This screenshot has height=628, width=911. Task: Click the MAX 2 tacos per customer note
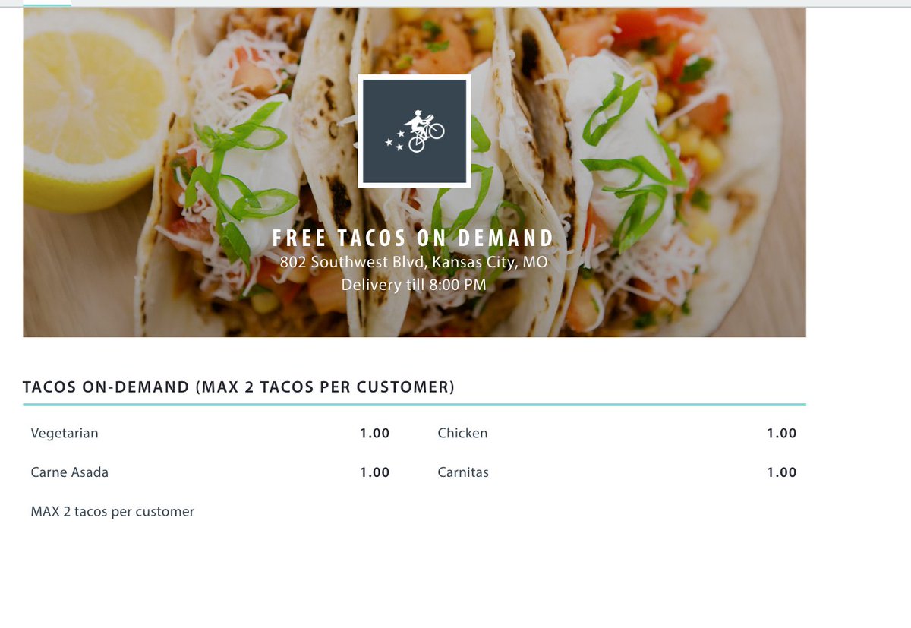point(112,512)
